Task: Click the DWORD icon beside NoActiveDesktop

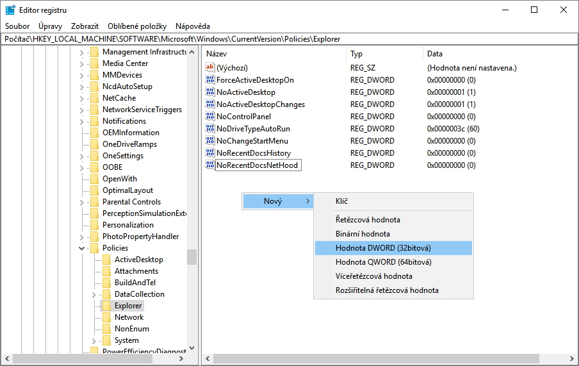Action: click(209, 92)
